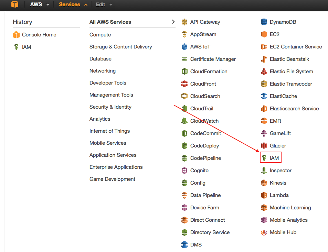Go to EC2 Container Service
Image resolution: width=328 pixels, height=252 pixels.
(296, 47)
